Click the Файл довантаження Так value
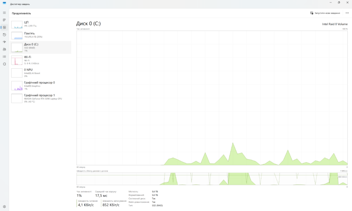The image size is (352, 211). [x=153, y=202]
